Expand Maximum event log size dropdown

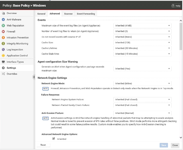pyautogui.click(x=142, y=26)
